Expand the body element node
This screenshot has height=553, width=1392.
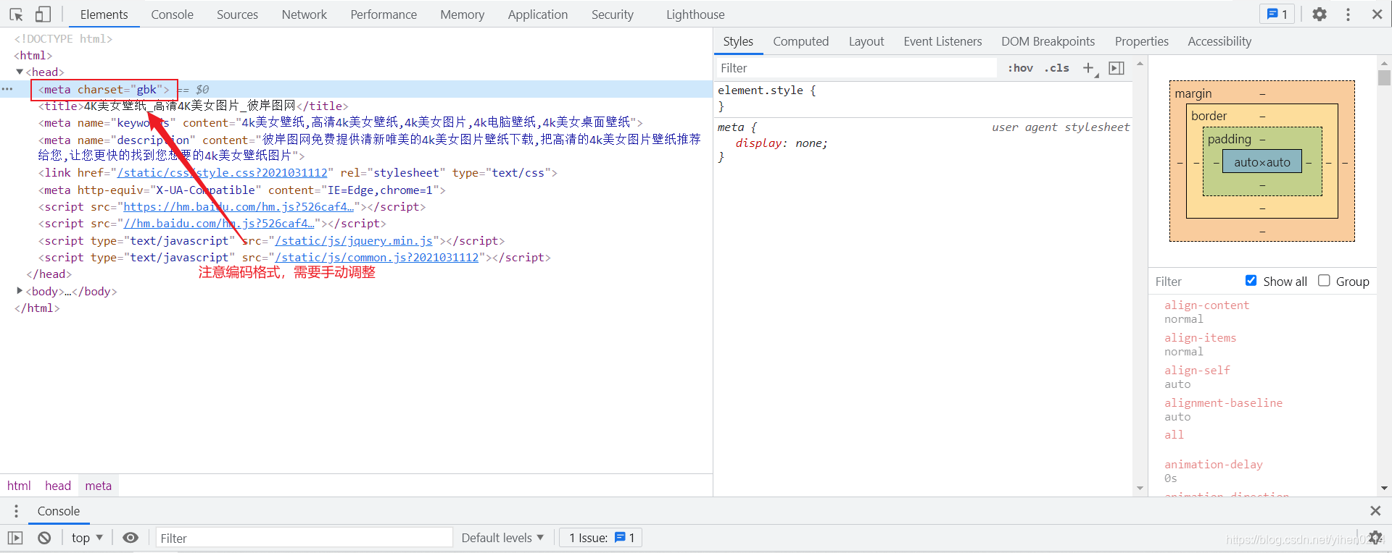click(20, 291)
